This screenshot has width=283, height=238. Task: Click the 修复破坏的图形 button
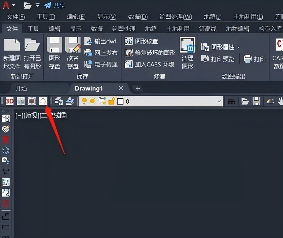point(150,53)
